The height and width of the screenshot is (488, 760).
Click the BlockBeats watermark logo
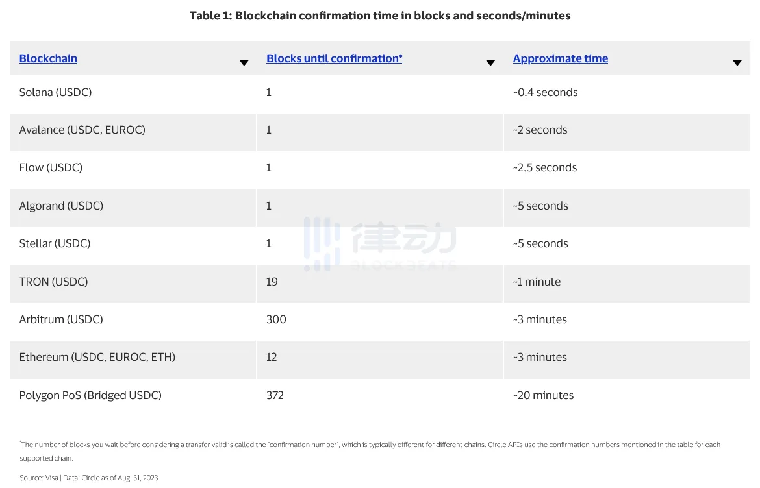click(380, 244)
